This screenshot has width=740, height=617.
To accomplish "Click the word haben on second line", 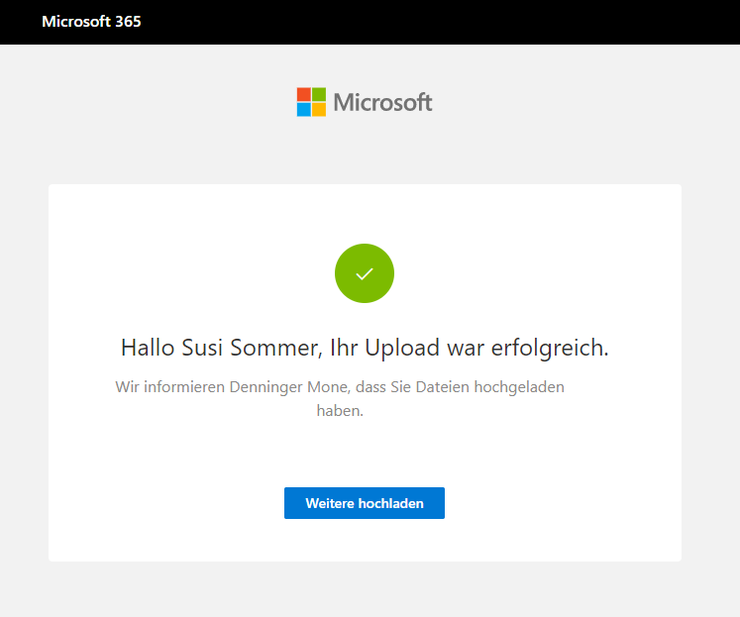I will click(340, 410).
